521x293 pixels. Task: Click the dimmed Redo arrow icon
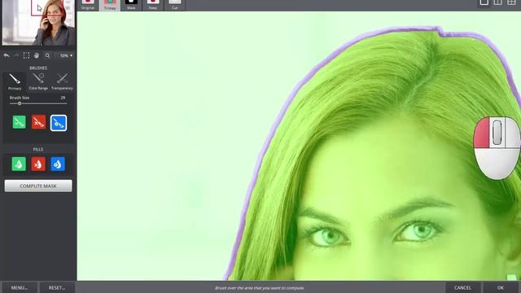tap(16, 55)
